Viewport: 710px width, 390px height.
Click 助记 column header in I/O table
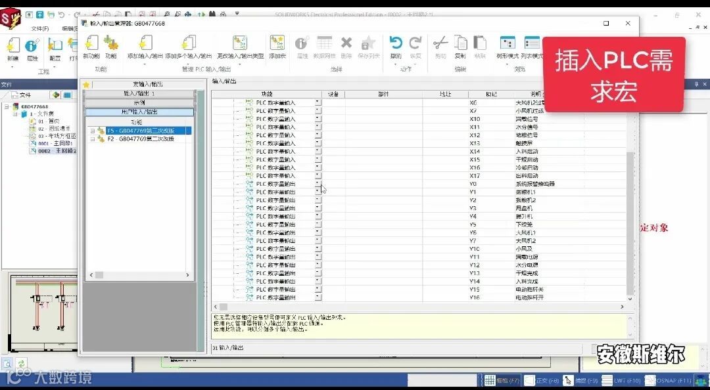(x=491, y=94)
